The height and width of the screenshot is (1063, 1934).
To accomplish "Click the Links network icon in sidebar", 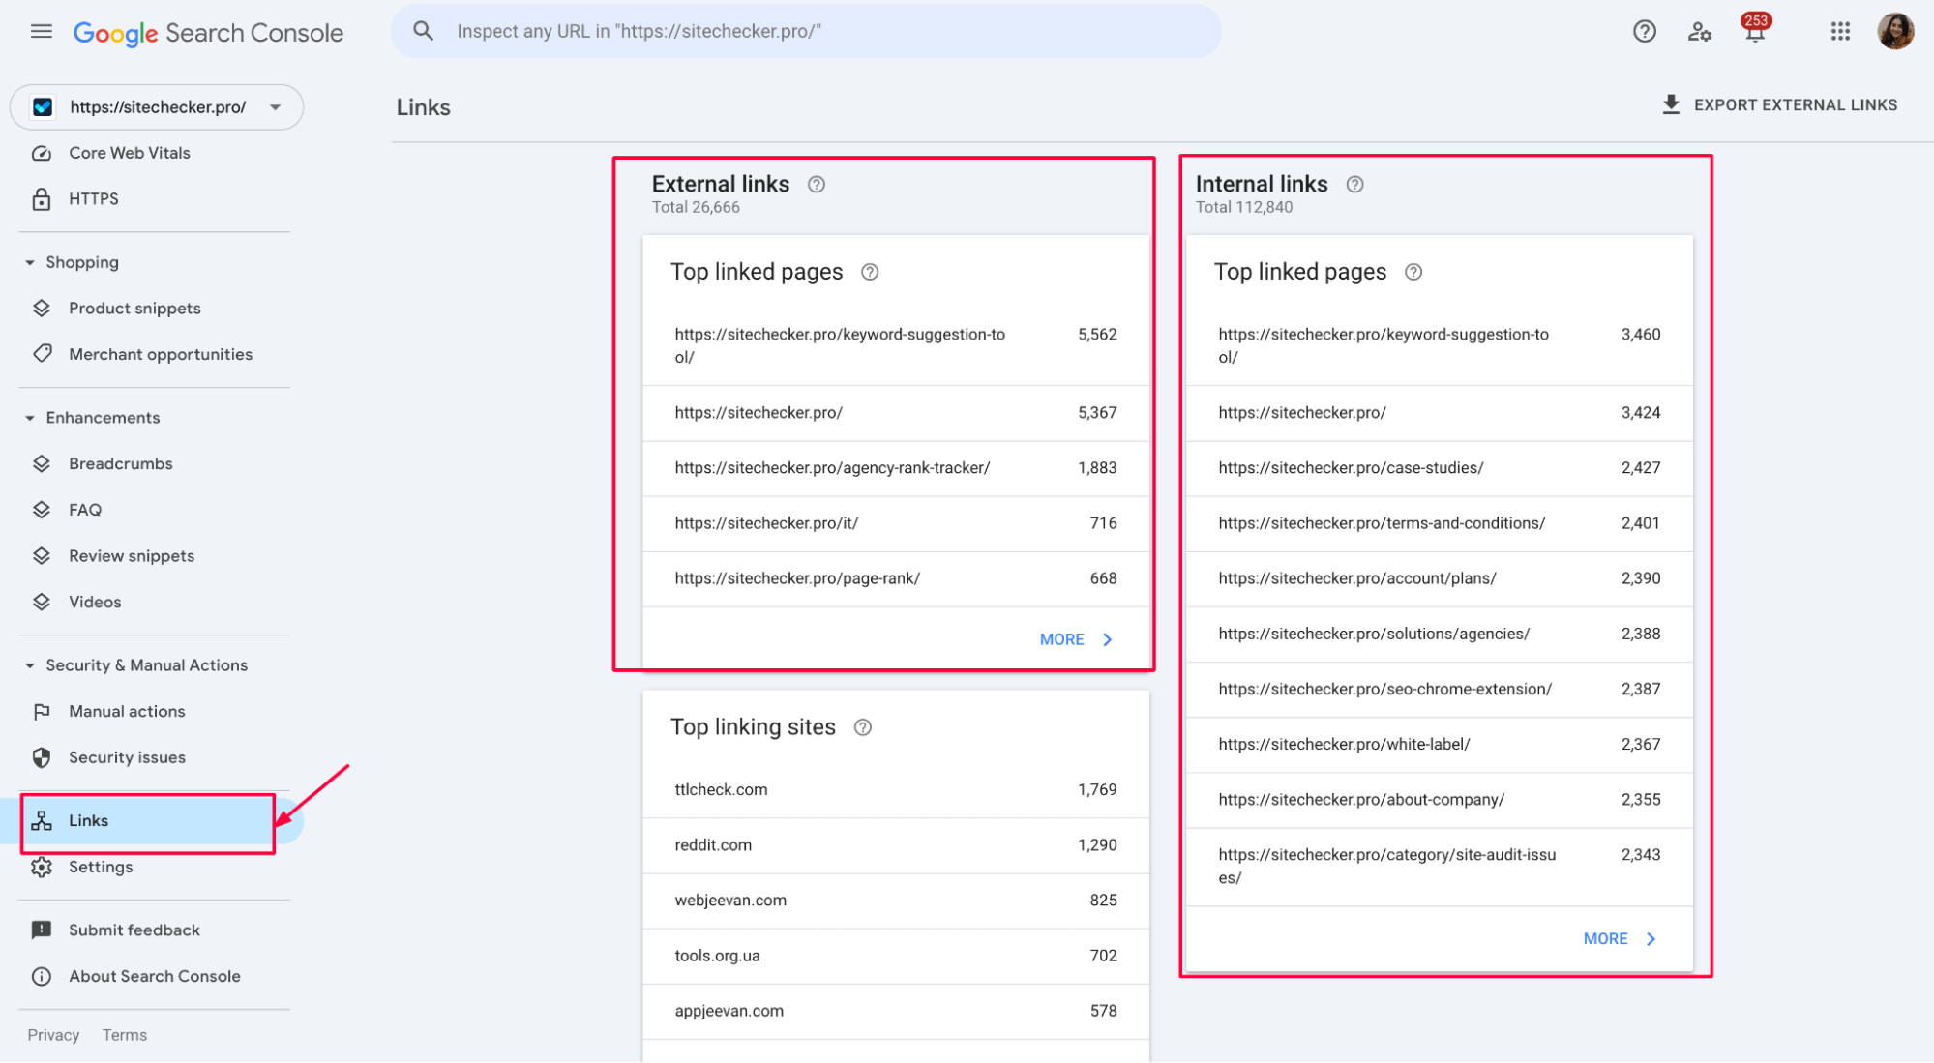I will pos(42,821).
